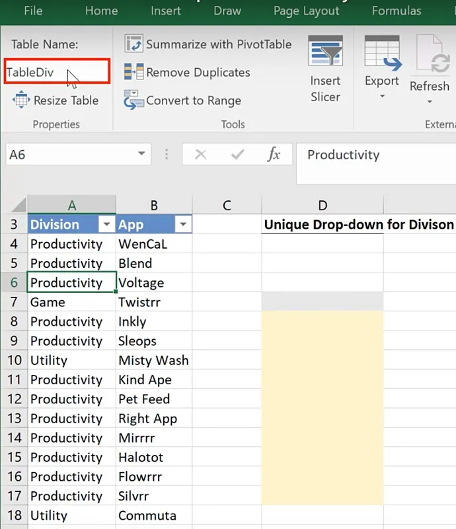
Task: Click Convert to Range icon
Action: [x=134, y=101]
